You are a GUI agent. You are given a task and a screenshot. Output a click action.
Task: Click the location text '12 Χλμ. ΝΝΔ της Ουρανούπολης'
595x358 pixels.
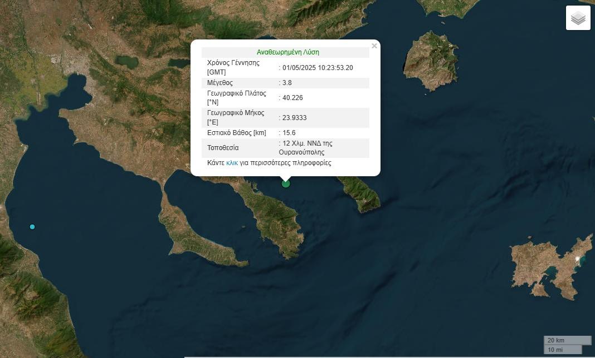(307, 148)
